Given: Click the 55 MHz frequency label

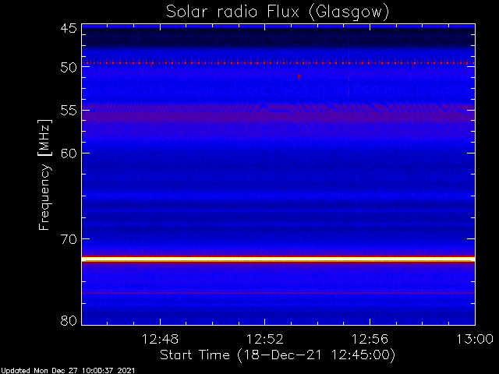Looking at the screenshot, I should (x=69, y=111).
